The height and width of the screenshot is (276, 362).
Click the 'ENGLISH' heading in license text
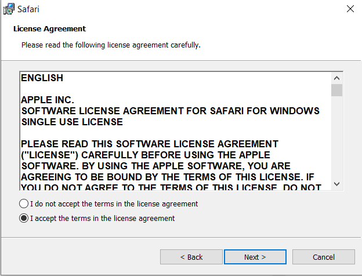point(42,78)
